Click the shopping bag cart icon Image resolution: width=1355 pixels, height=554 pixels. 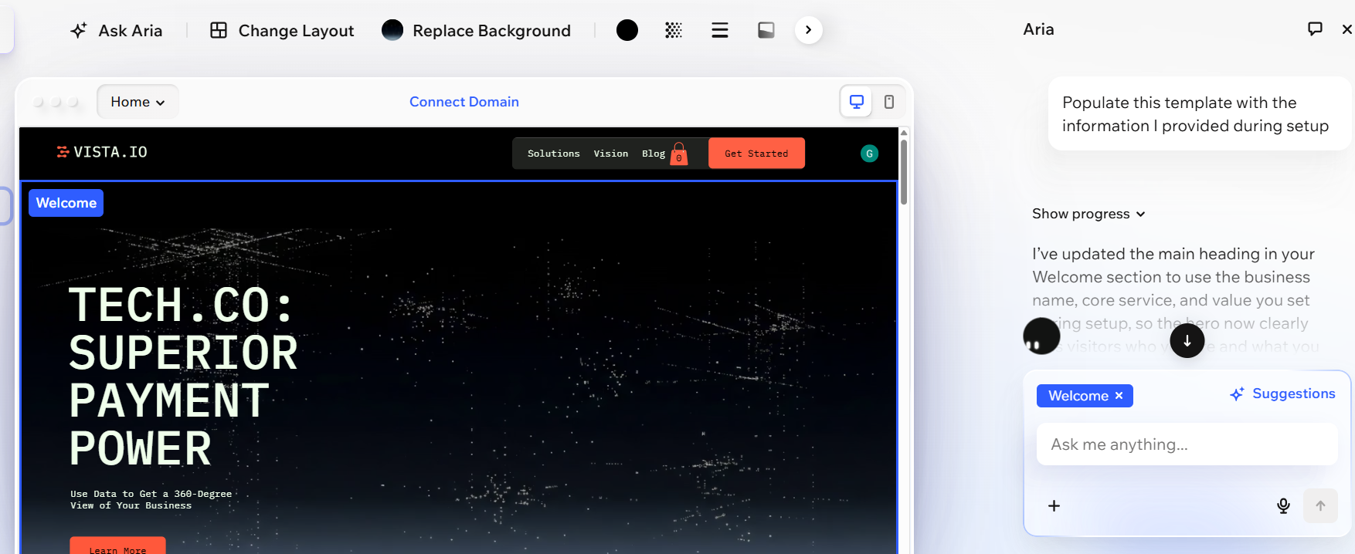point(679,154)
